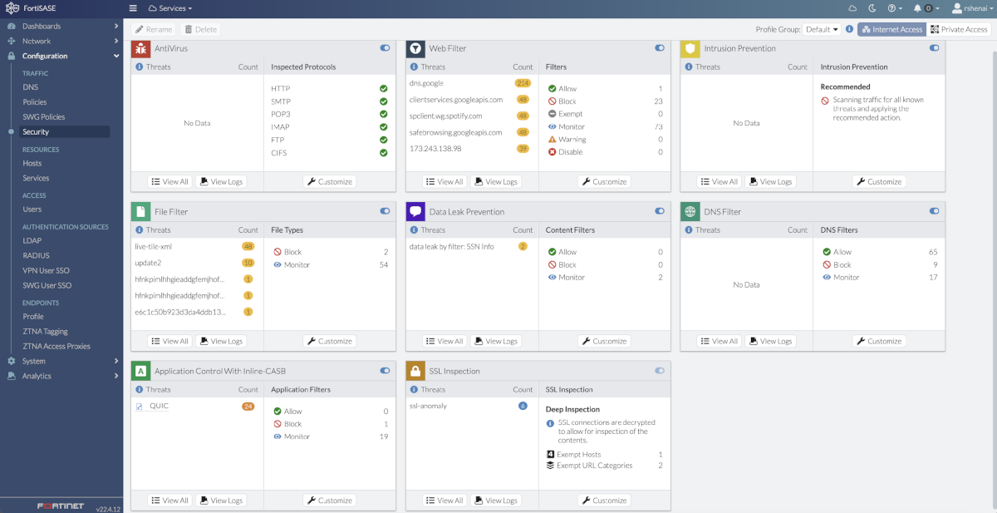Viewport: 997px width, 513px height.
Task: Toggle the Intrusion Prevention switch
Action: 935,48
